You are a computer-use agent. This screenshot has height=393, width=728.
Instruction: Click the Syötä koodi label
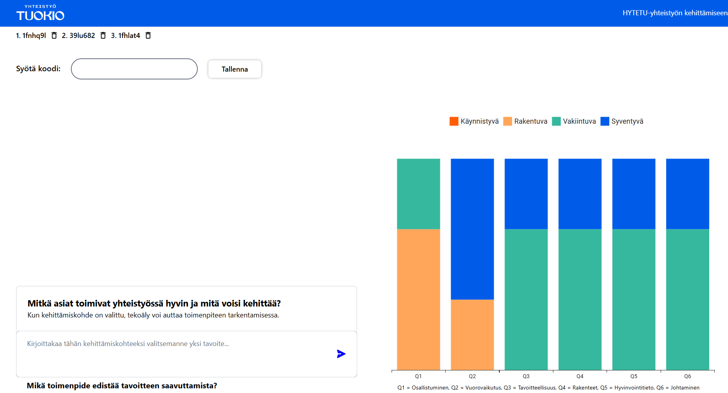point(38,69)
